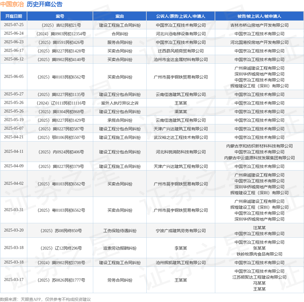Click defendant 内蒙古中云盛源科技发展集团有限公司

click(259, 158)
